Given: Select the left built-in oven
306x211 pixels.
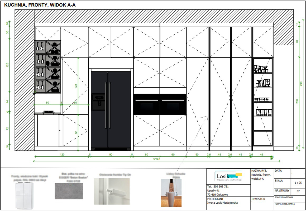Looking at the screenshot, I should pyautogui.click(x=146, y=104).
